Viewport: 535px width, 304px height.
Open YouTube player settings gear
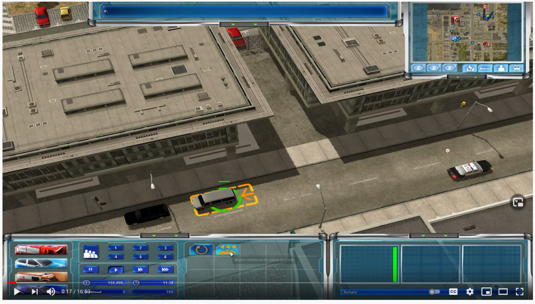[470, 292]
